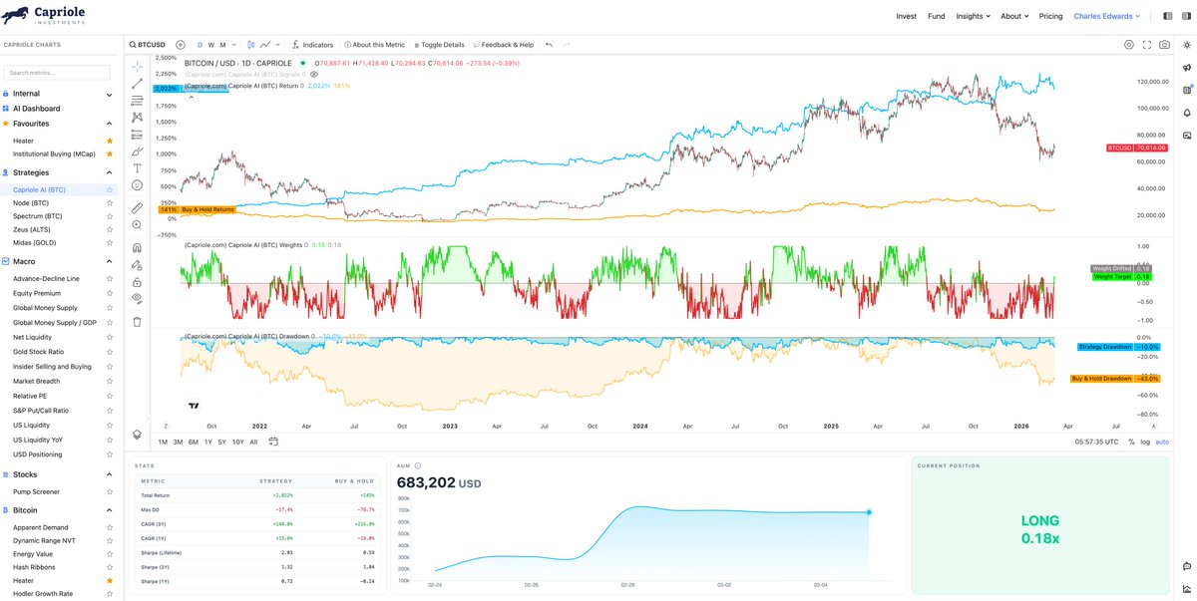Image resolution: width=1197 pixels, height=601 pixels.
Task: Toggle stay in drawing mode
Action: [x=137, y=264]
